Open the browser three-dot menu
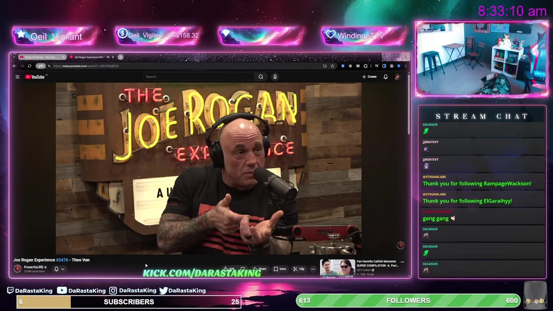This screenshot has width=553, height=311. [x=405, y=66]
